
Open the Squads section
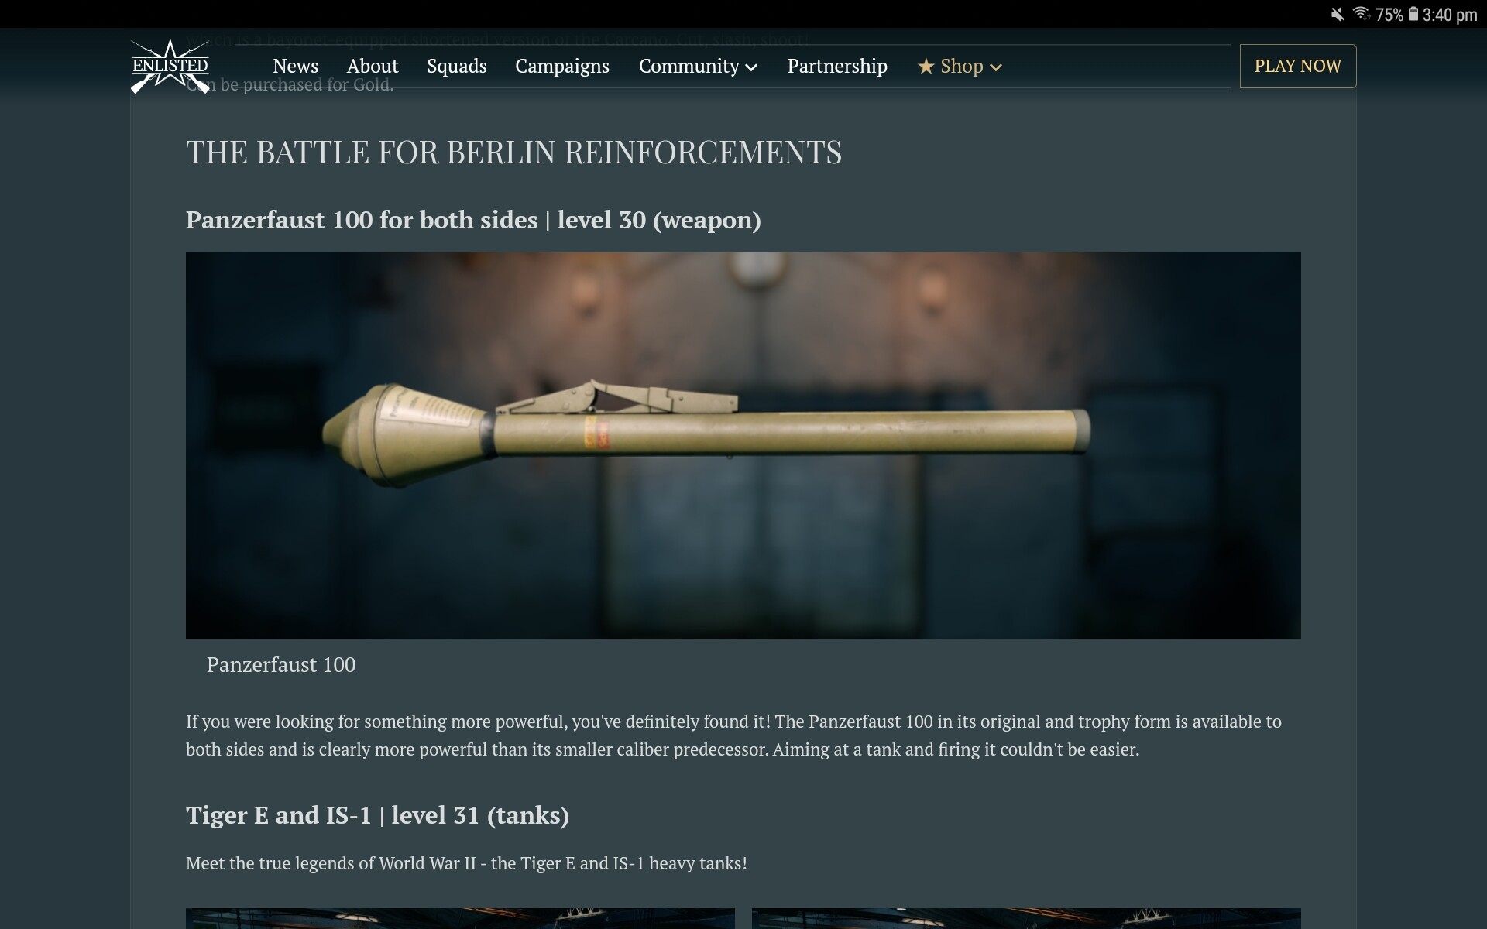tap(457, 66)
